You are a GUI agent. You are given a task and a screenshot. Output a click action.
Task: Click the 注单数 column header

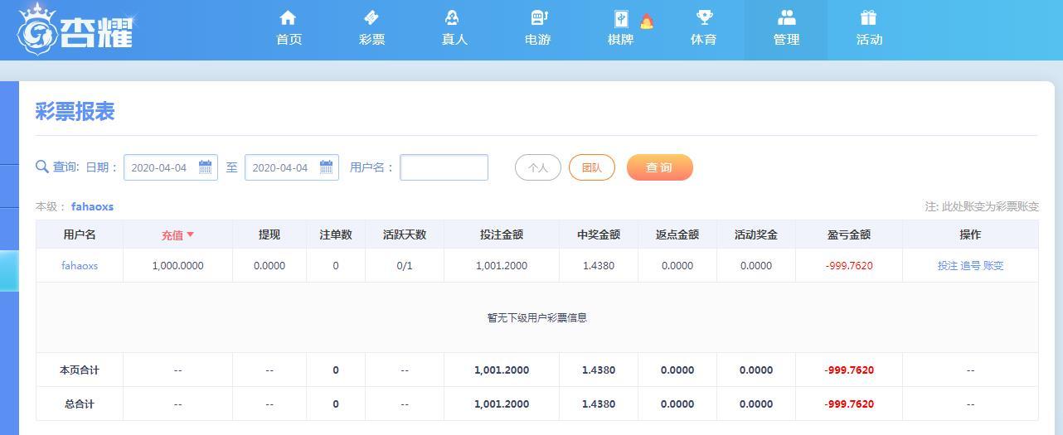click(336, 234)
